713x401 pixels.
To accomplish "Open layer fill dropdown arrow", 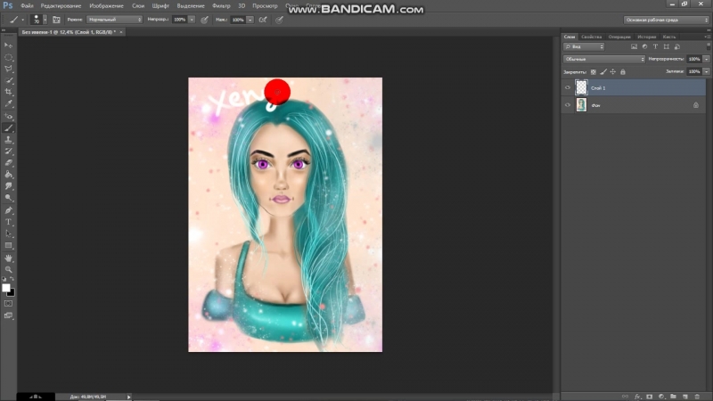I will (x=706, y=71).
